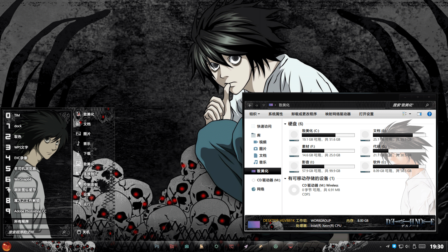Click the red monitor taskbar icon
The height and width of the screenshot is (252, 448).
(291, 246)
